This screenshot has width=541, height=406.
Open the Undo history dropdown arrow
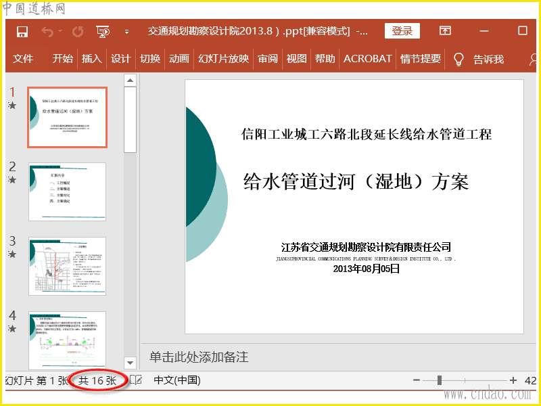click(x=60, y=31)
